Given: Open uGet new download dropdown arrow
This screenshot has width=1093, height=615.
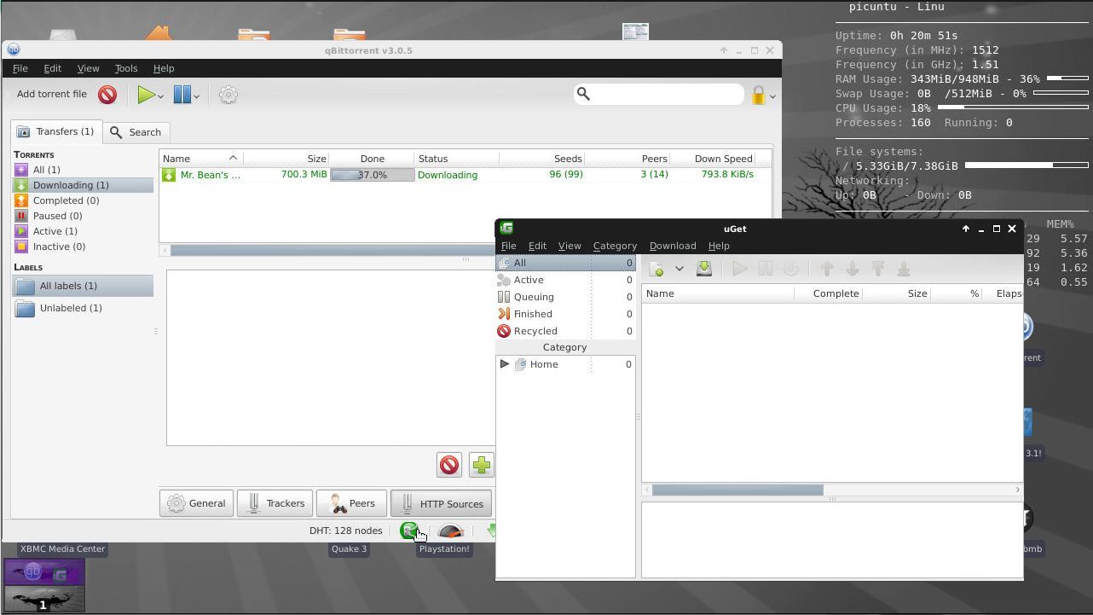Looking at the screenshot, I should (680, 269).
